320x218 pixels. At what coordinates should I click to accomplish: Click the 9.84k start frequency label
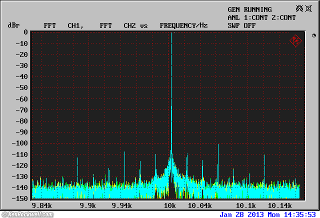coord(41,205)
